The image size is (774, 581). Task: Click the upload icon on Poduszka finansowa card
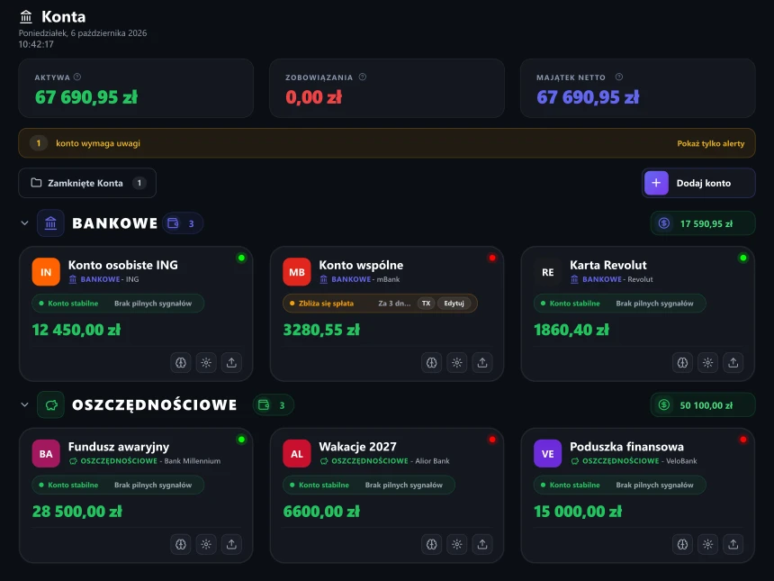(x=733, y=544)
